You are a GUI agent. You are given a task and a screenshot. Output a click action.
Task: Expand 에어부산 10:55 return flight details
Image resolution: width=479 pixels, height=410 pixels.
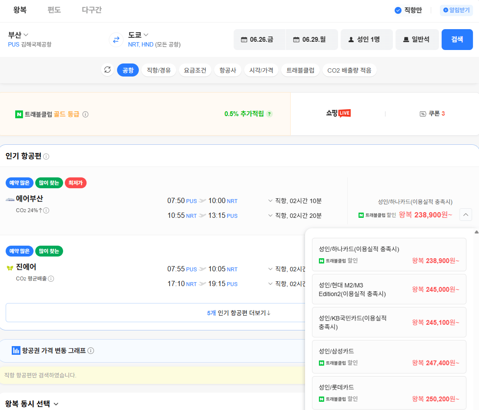click(x=270, y=216)
